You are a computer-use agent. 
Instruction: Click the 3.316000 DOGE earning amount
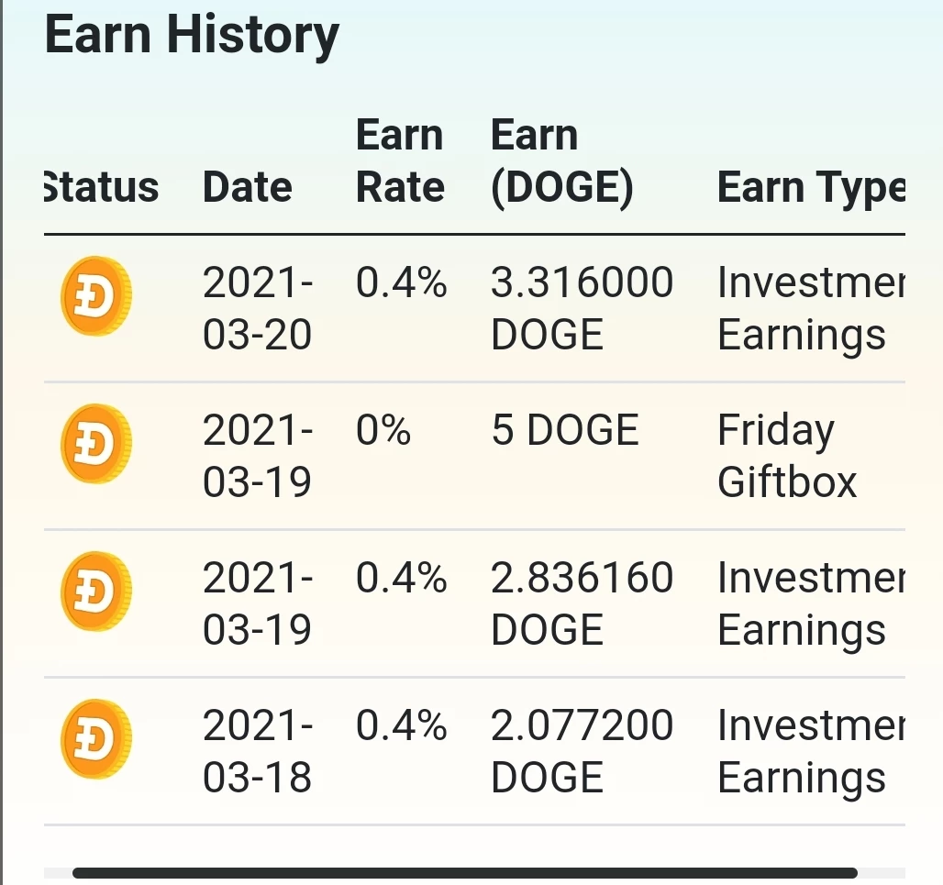click(x=582, y=308)
